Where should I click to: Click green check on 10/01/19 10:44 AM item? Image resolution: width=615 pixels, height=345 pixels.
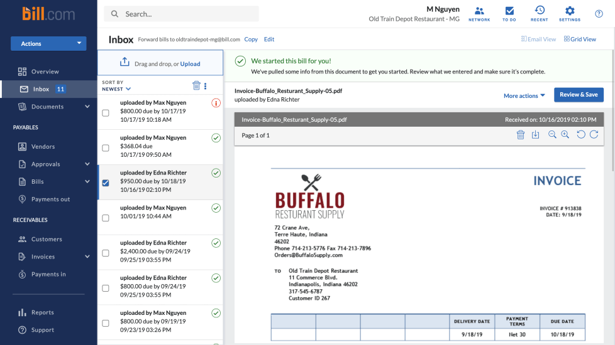point(216,208)
